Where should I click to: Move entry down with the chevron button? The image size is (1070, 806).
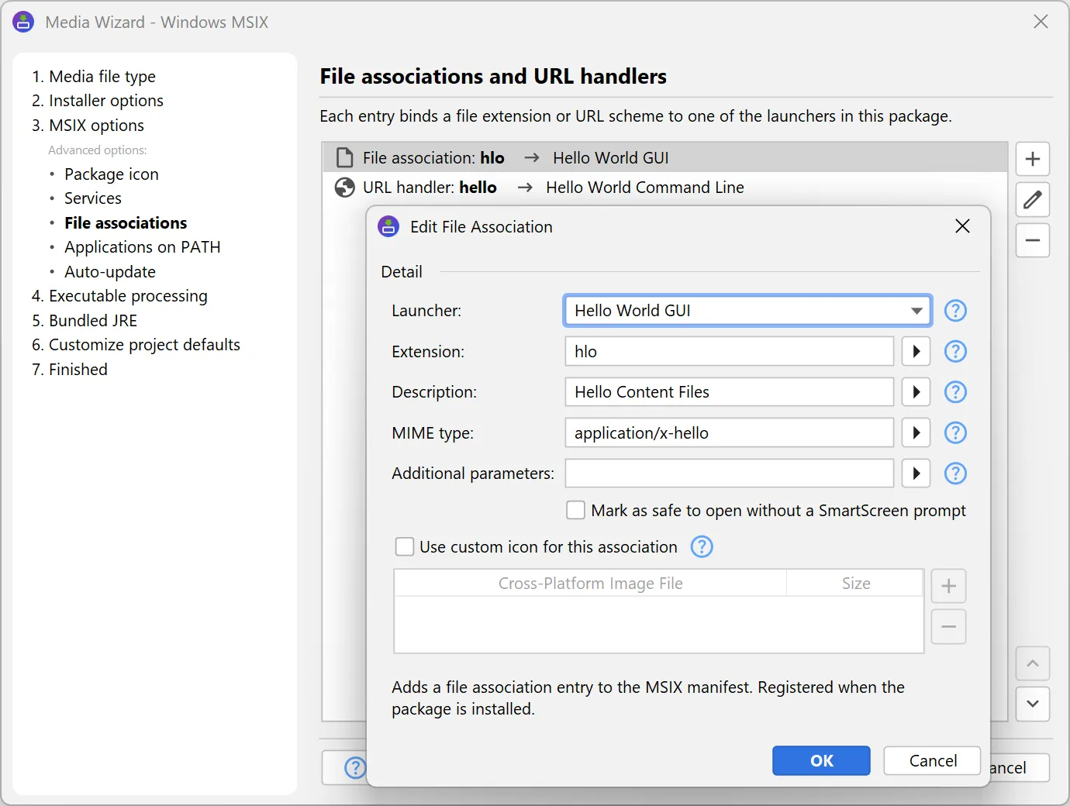[x=1033, y=704]
